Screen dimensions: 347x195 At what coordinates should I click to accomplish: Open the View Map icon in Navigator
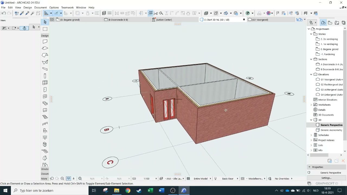[330, 23]
